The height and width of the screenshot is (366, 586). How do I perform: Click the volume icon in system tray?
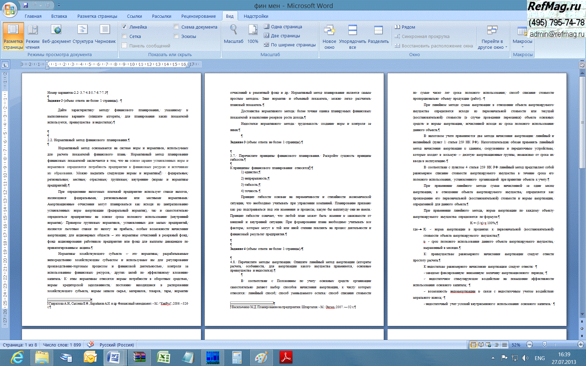[525, 358]
